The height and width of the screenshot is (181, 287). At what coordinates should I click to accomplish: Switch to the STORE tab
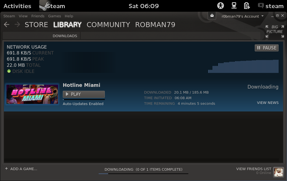pyautogui.click(x=36, y=25)
